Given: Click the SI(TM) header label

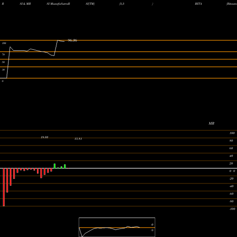Looking at the screenshot, I should pyautogui.click(x=90, y=4).
